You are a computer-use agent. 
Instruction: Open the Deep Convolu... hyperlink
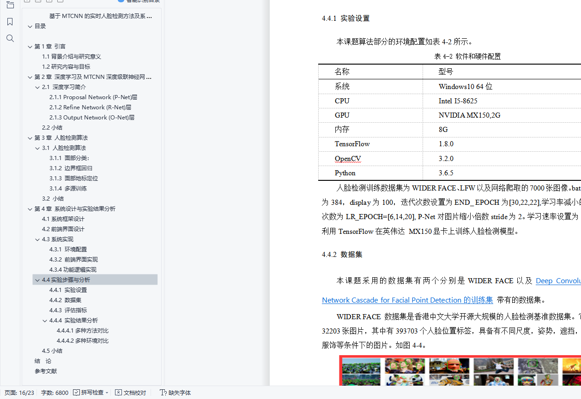(558, 281)
